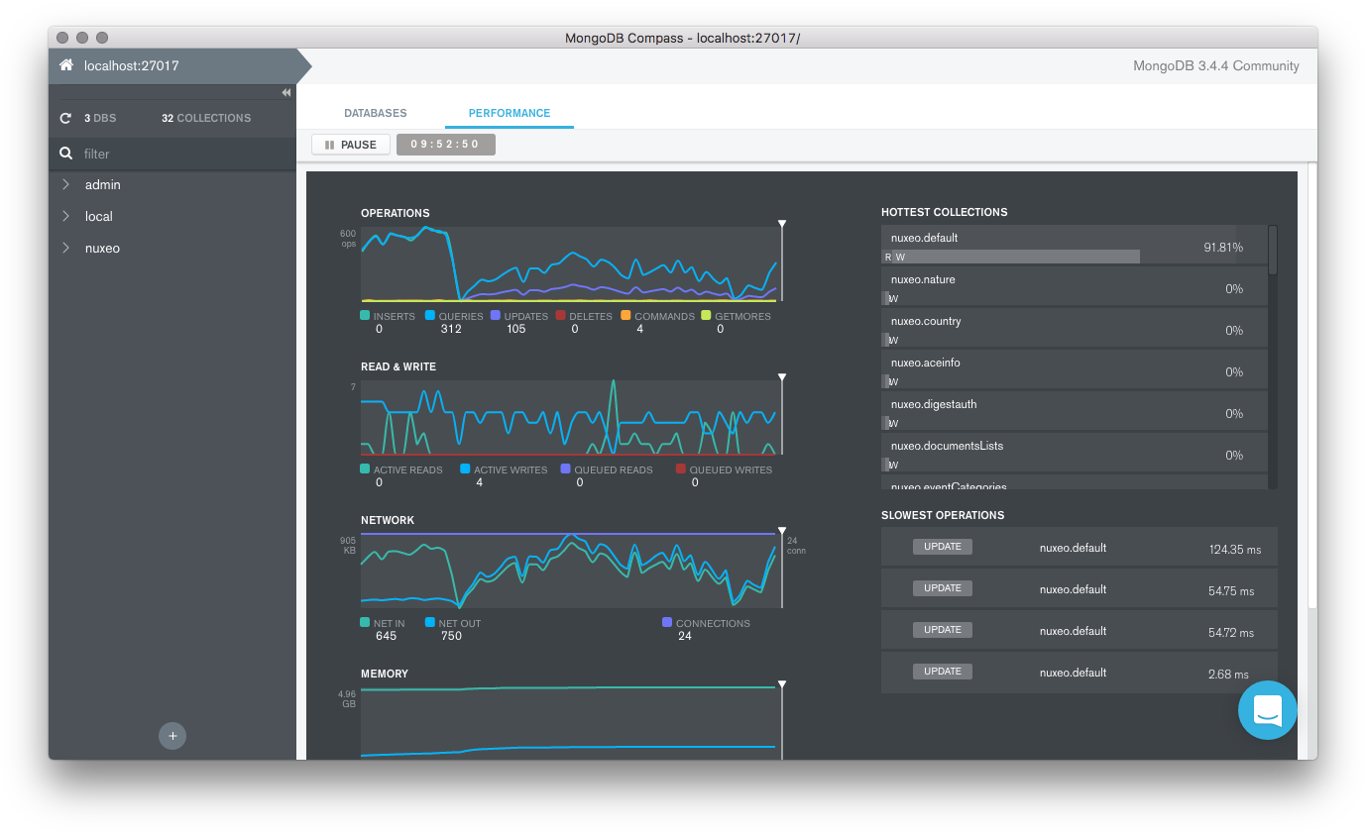Click the Queued Writes legend swatch
The height and width of the screenshot is (833, 1365).
point(680,469)
